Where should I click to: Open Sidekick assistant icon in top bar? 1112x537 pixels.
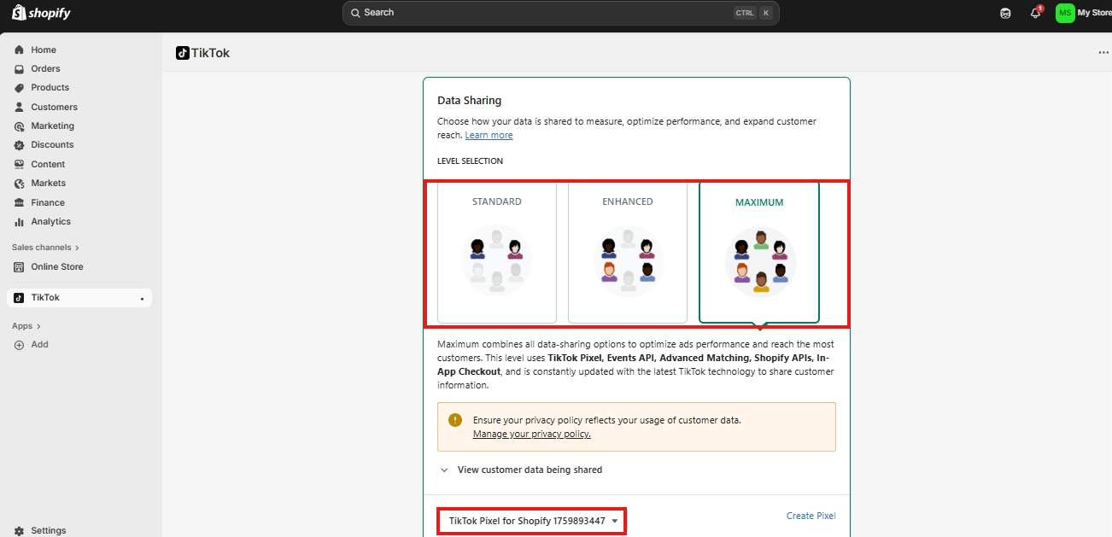pyautogui.click(x=1005, y=13)
